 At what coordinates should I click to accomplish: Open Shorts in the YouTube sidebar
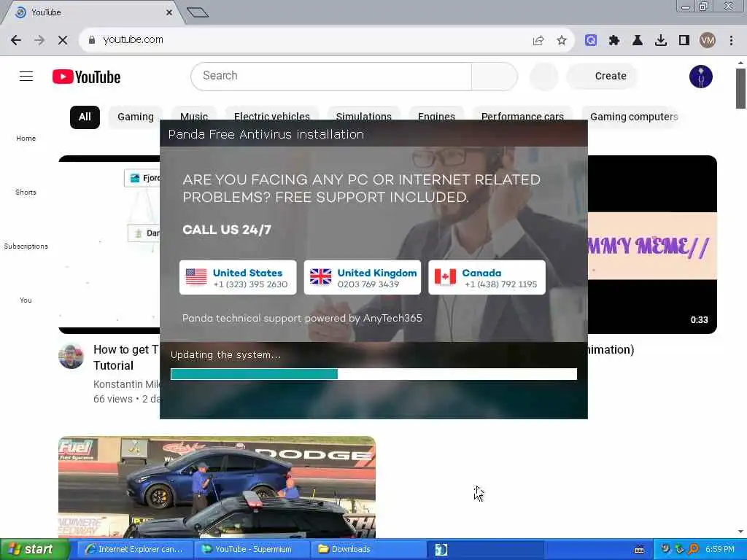26,192
